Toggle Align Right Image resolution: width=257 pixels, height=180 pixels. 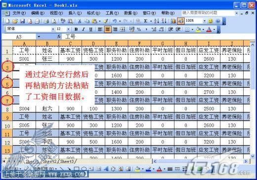tap(115, 30)
